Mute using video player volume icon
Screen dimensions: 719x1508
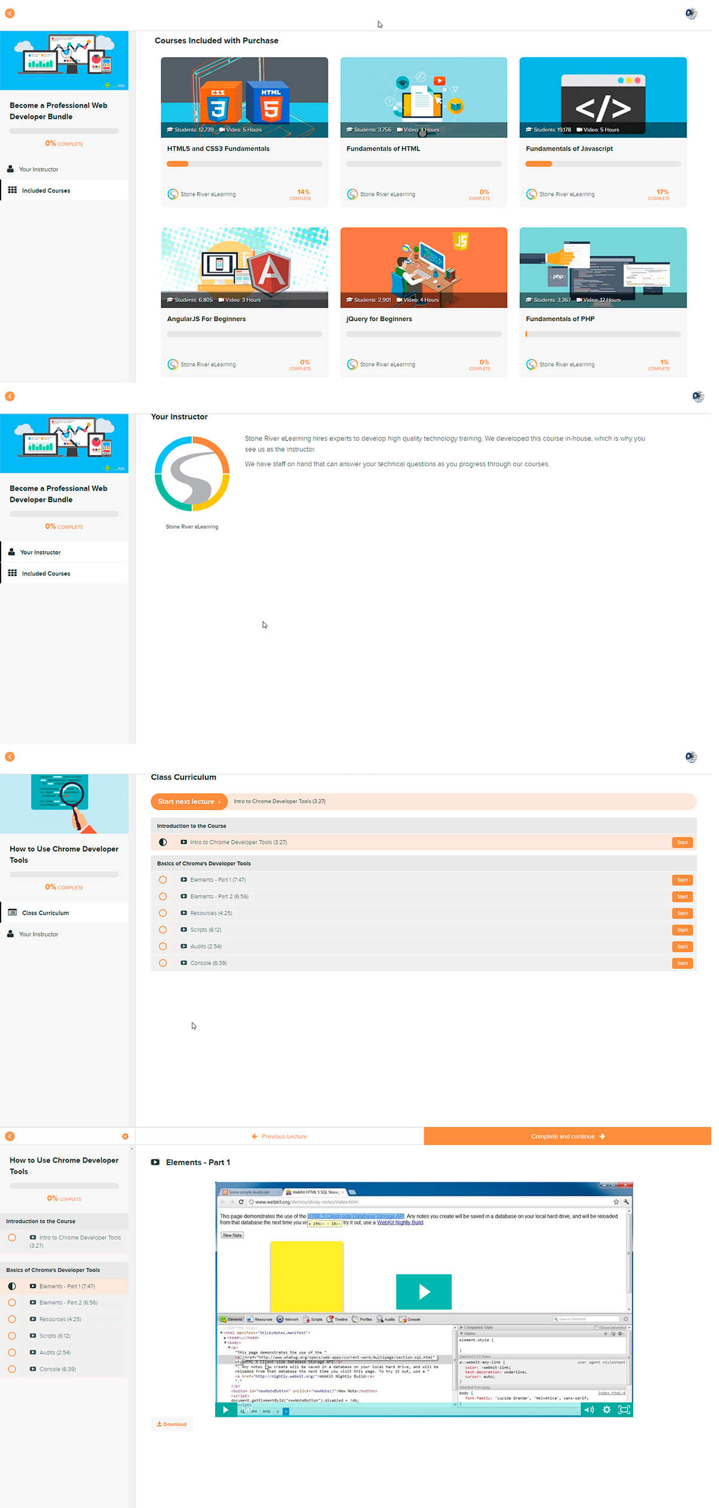tap(589, 1410)
